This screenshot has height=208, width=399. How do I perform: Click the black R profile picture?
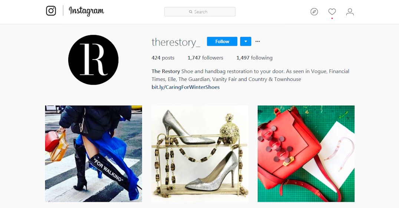[x=93, y=60]
